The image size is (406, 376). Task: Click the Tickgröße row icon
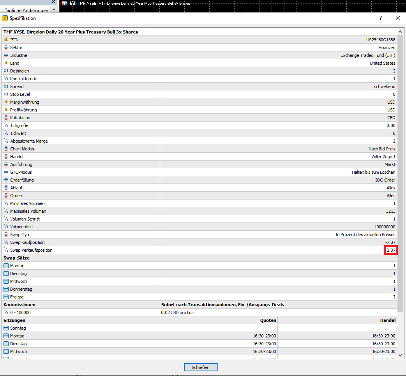pos(6,125)
